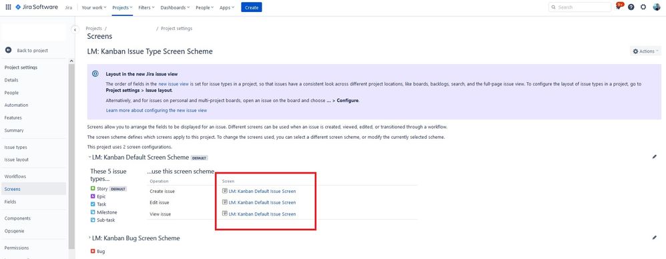Follow the Learn more about configuring link
Screen dimensions: 666x259
[x=156, y=110]
